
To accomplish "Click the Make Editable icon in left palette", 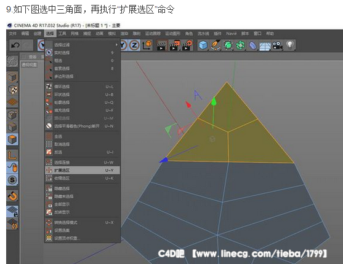I will coord(12,61).
